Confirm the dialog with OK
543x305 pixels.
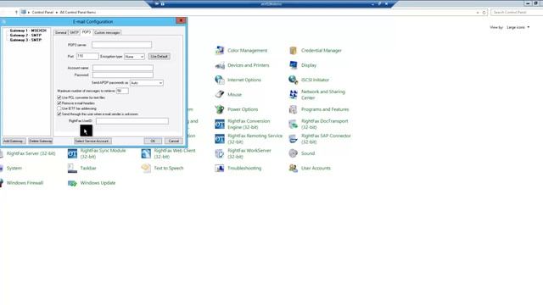tap(153, 141)
